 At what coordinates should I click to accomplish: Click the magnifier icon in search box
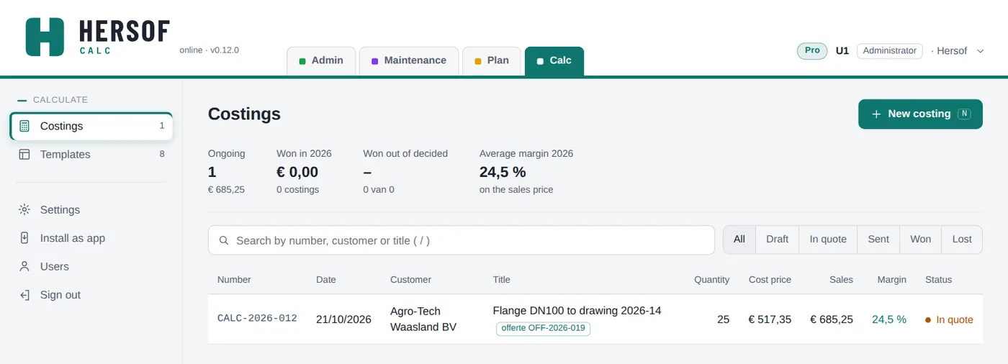coord(224,240)
